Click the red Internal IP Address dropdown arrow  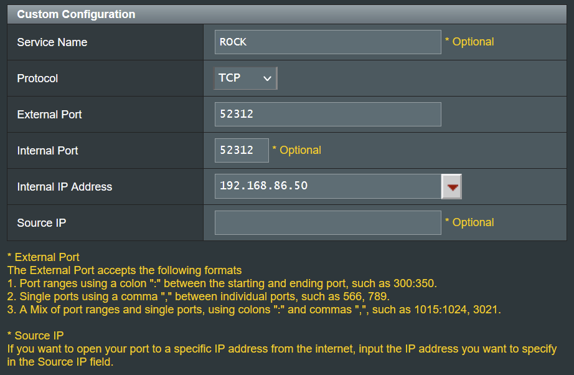click(x=451, y=186)
